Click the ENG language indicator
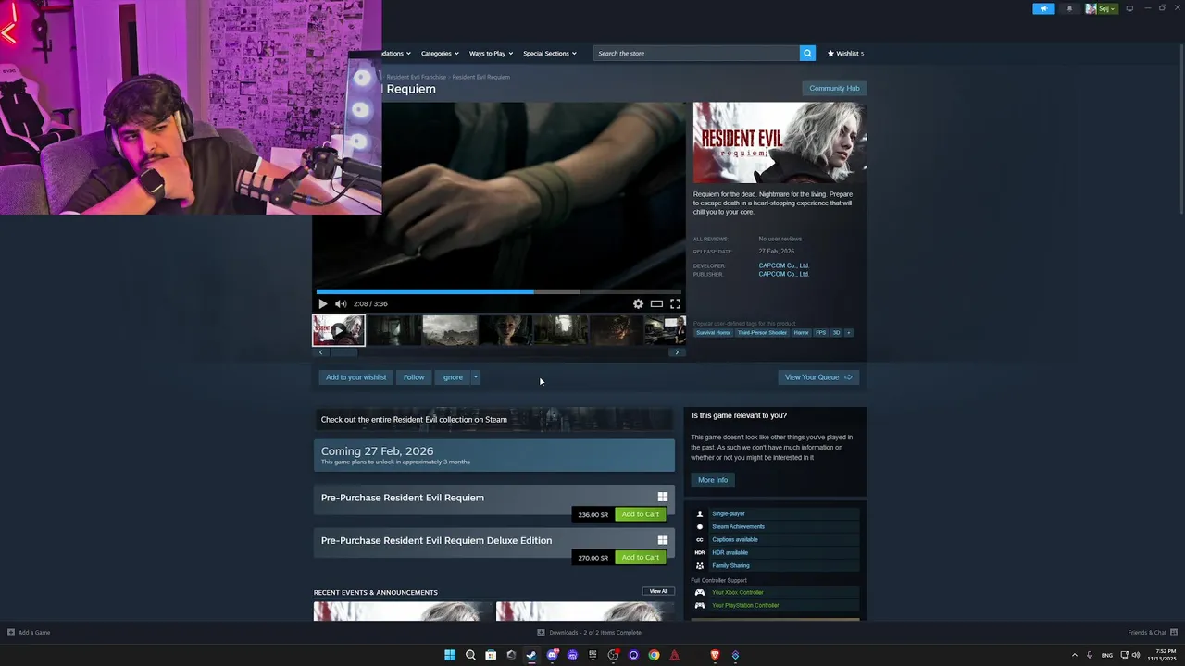Screen dimensions: 1185x666 pos(1107,655)
